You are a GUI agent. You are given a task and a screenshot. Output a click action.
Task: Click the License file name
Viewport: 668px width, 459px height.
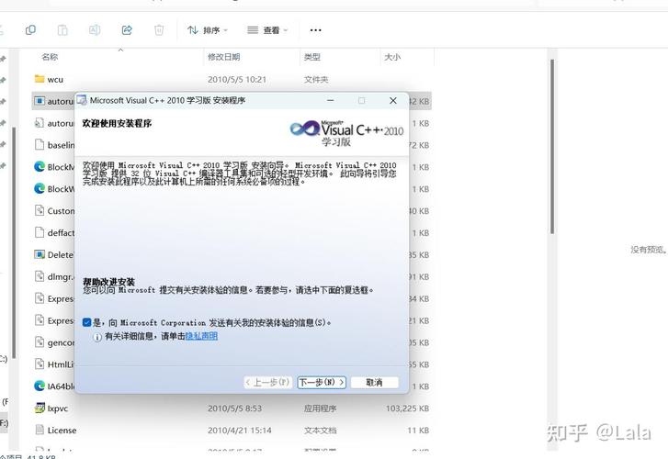pyautogui.click(x=62, y=430)
